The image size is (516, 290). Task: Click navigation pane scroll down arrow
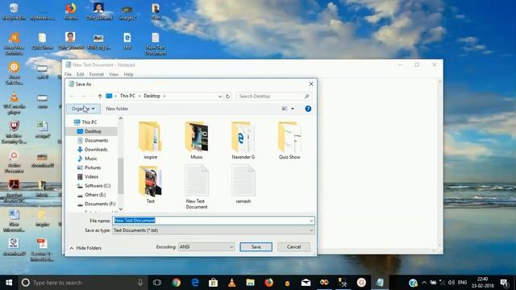(x=120, y=209)
